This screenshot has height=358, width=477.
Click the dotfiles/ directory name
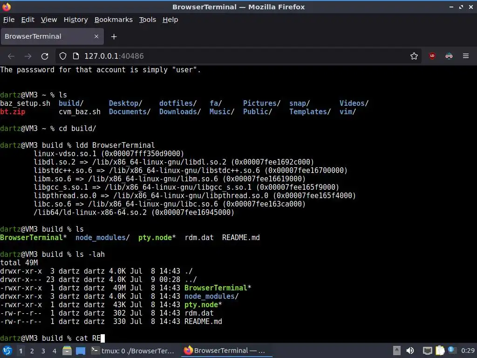click(178, 103)
